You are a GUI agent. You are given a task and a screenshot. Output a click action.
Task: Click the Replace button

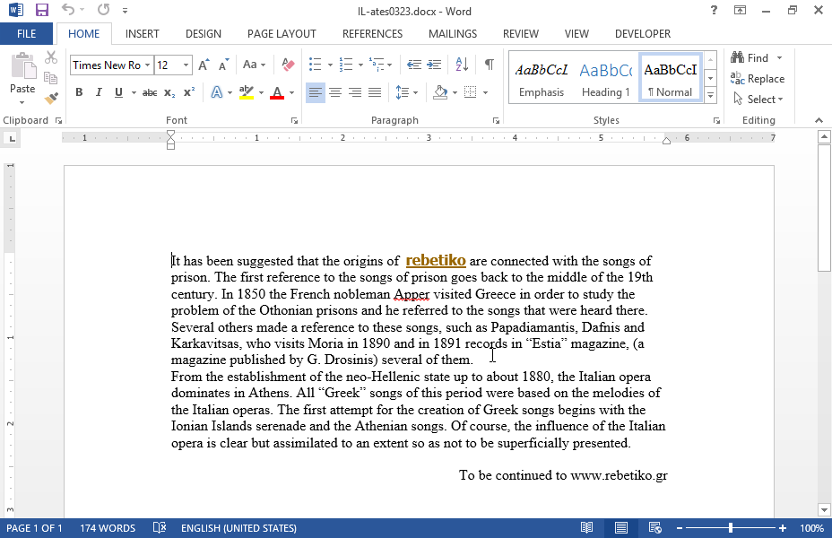tap(758, 79)
